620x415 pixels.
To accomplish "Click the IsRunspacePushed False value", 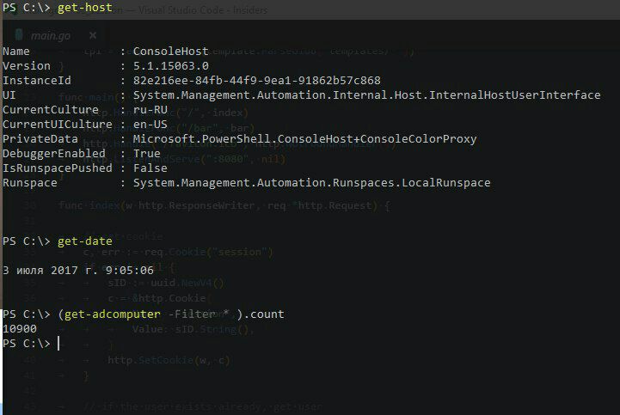I will pyautogui.click(x=150, y=168).
